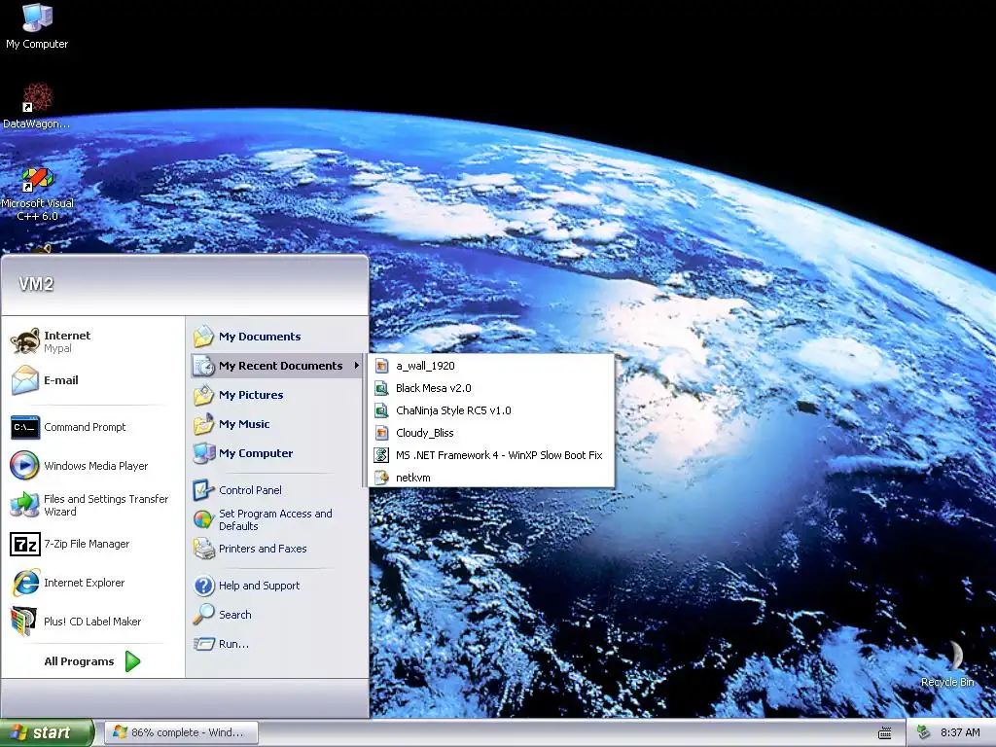The width and height of the screenshot is (996, 747).
Task: Open 7-Zip File Manager
Action: (x=92, y=544)
